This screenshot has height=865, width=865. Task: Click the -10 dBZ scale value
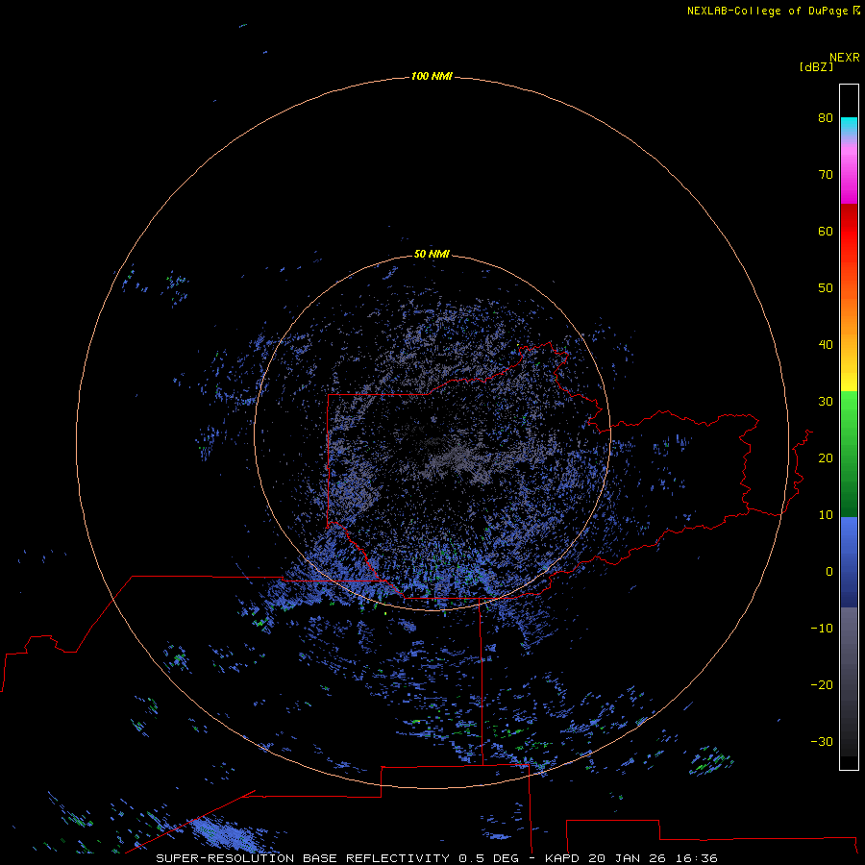click(x=822, y=628)
